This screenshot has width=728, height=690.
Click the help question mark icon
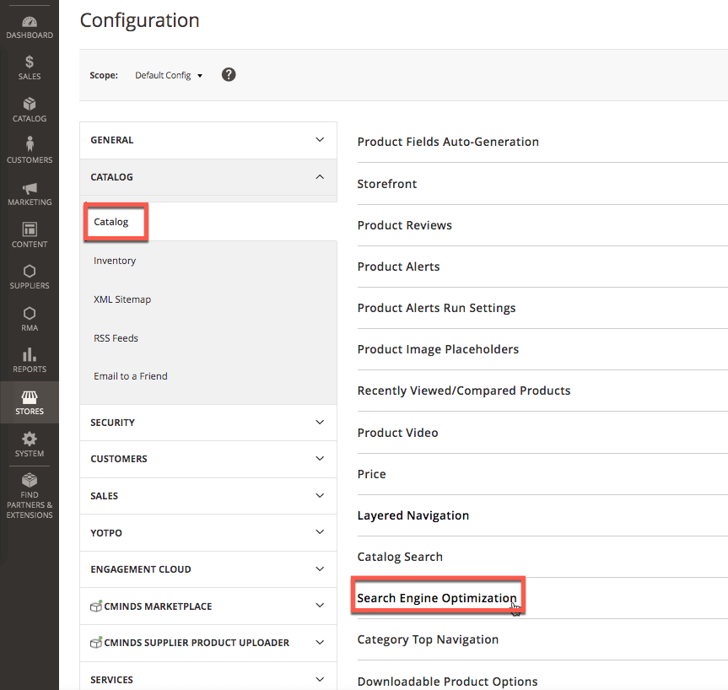229,74
